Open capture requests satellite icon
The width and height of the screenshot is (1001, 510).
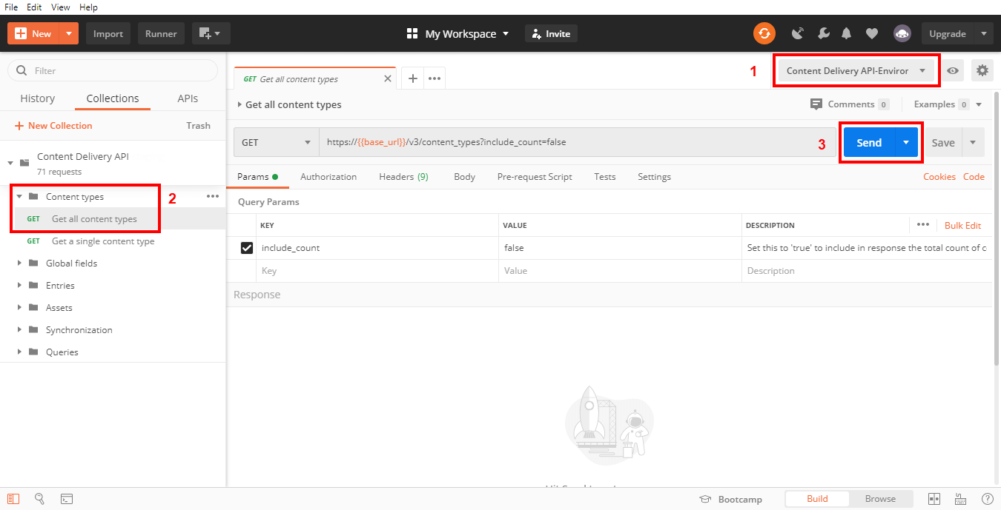(798, 33)
